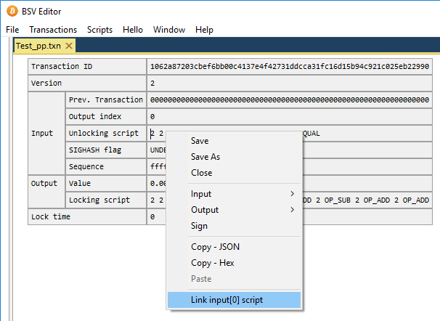Open the Help menu
This screenshot has width=440, height=321.
tap(204, 30)
